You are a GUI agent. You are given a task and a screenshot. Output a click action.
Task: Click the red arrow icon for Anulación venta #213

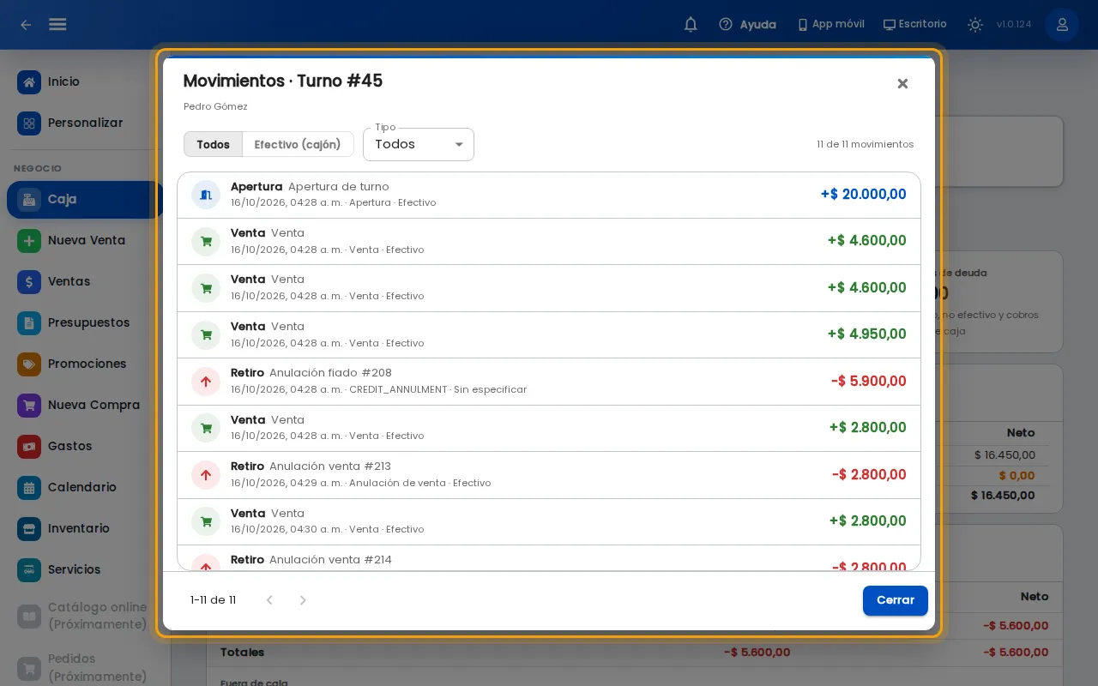(x=206, y=475)
